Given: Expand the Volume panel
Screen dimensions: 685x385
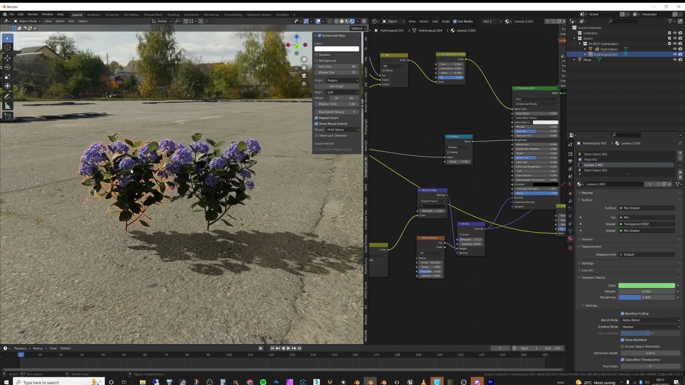Looking at the screenshot, I should click(587, 239).
